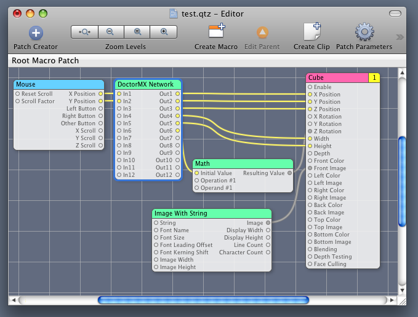Click the scroll right arrow
The height and width of the screenshot is (317, 418).
[x=392, y=300]
